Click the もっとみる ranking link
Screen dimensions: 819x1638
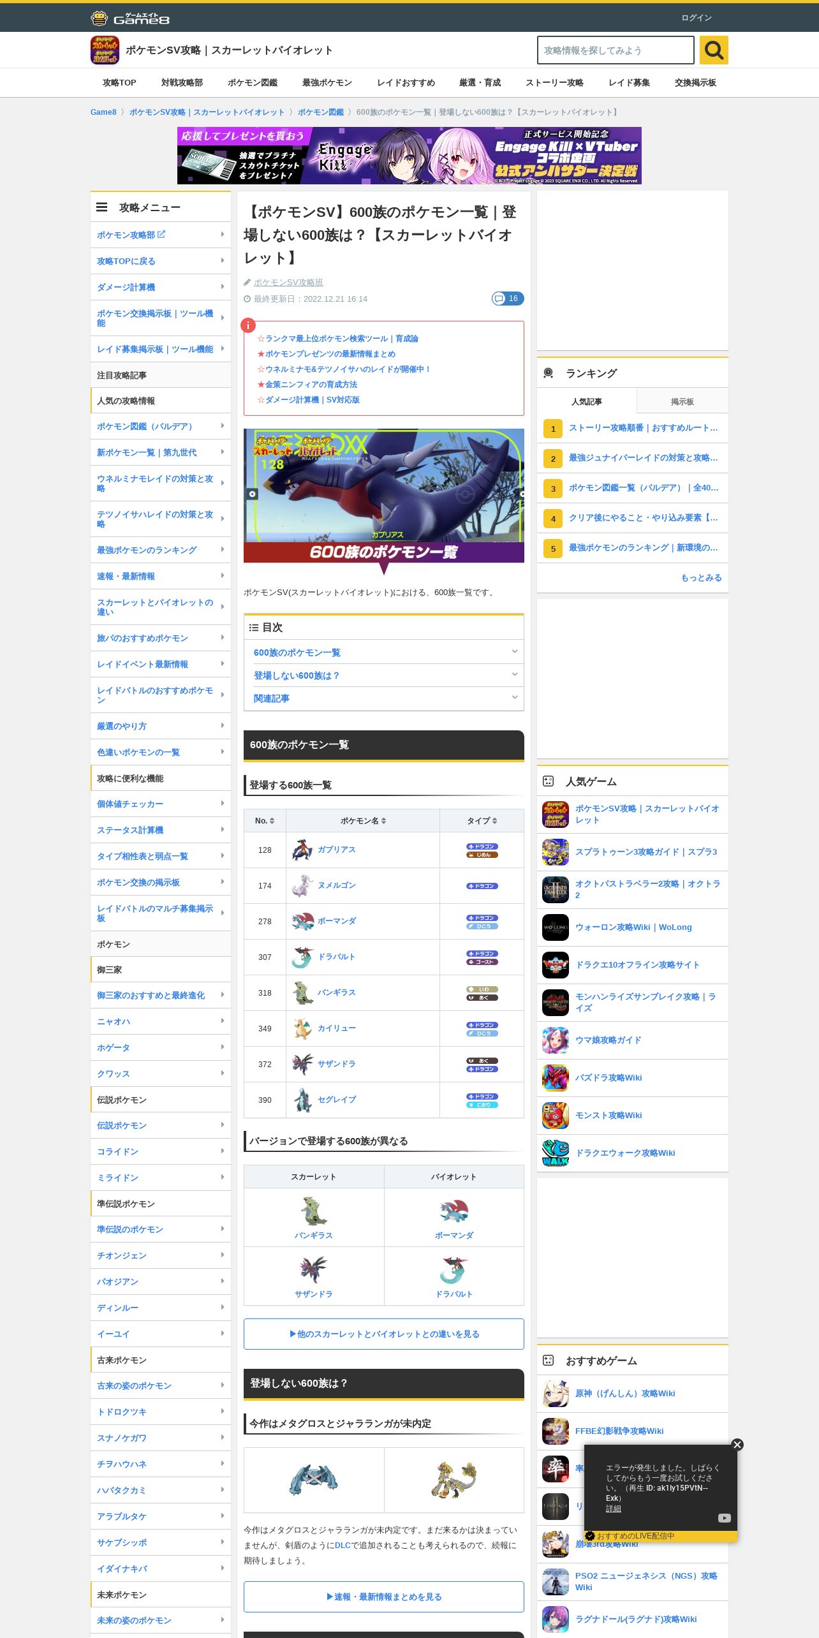point(701,577)
